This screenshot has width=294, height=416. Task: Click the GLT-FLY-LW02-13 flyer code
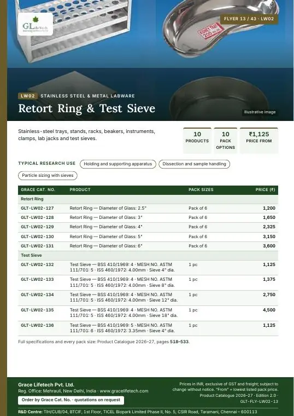tap(259, 401)
